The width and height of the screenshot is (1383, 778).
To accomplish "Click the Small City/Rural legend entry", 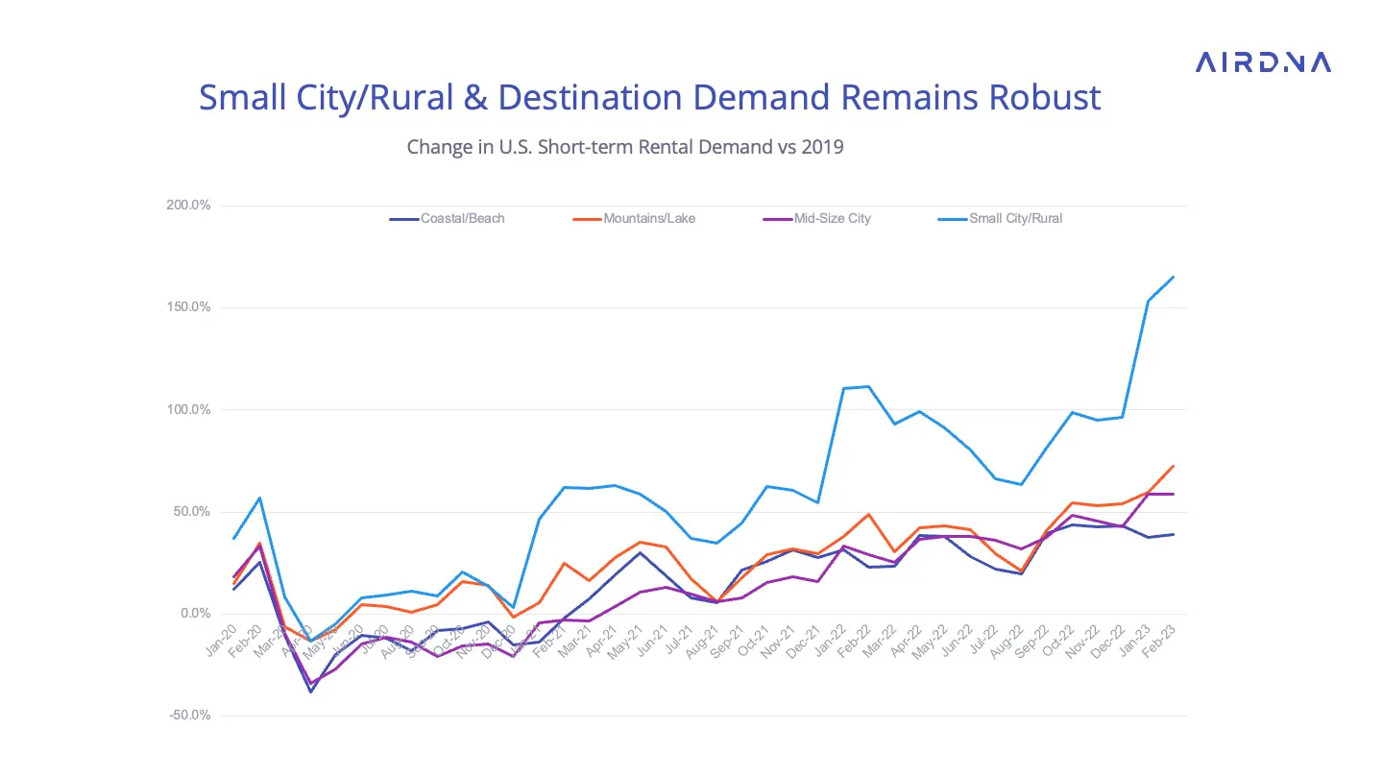I will (x=1001, y=218).
